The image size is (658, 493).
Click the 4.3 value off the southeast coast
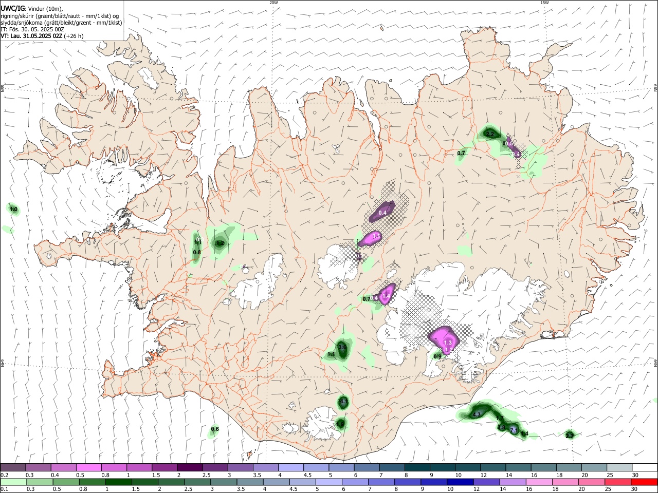pyautogui.click(x=477, y=414)
